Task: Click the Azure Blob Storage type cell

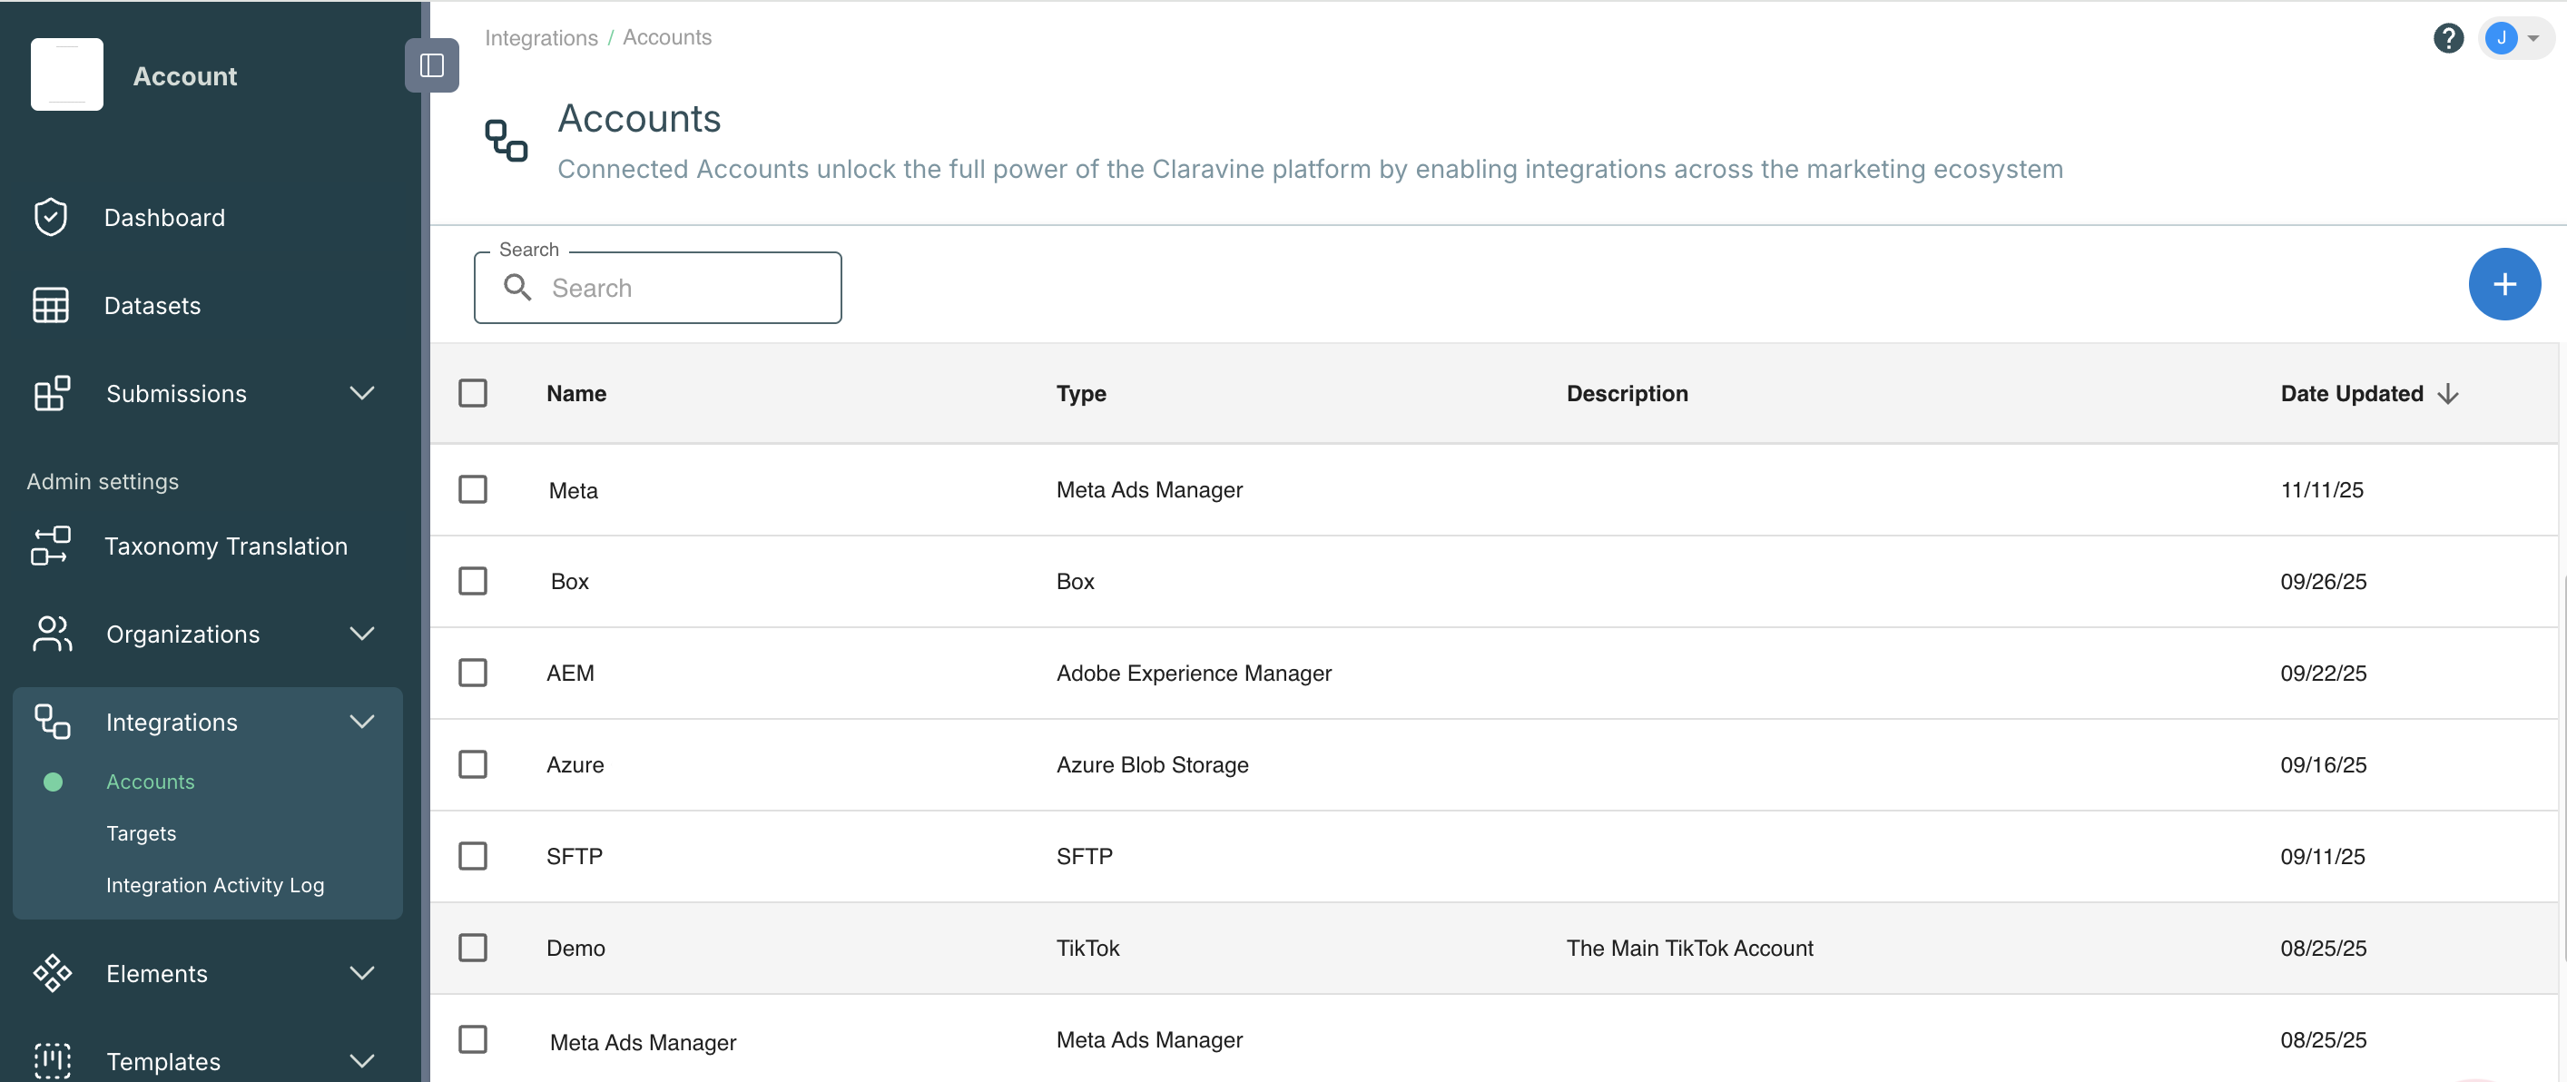Action: (1152, 764)
